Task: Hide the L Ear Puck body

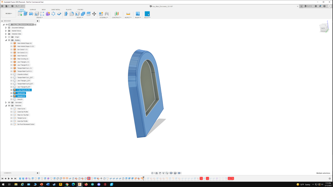Action: [11, 90]
